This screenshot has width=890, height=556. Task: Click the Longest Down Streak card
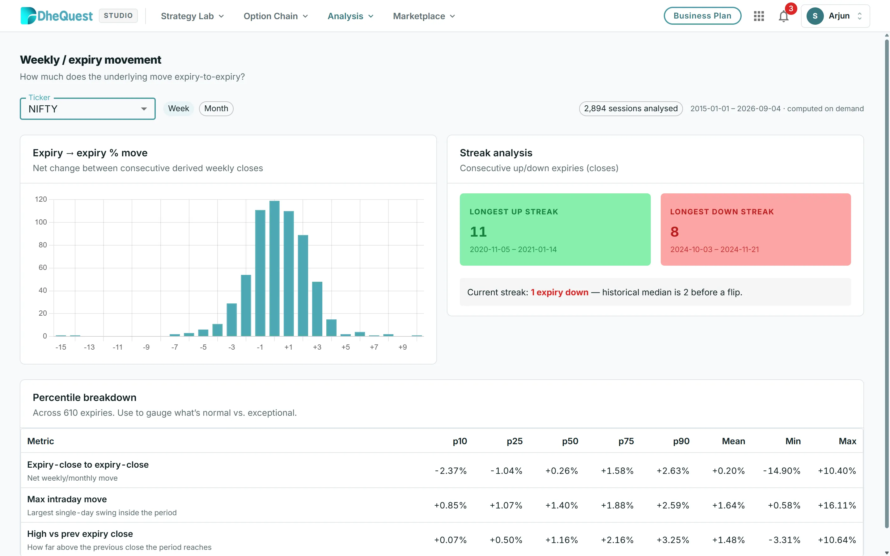click(755, 230)
